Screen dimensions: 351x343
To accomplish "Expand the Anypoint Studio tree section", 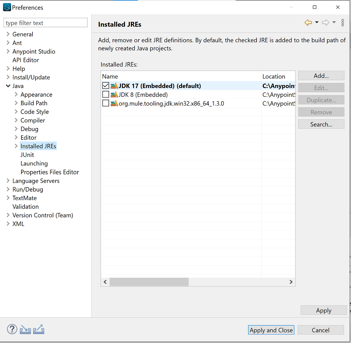I will [x=8, y=51].
